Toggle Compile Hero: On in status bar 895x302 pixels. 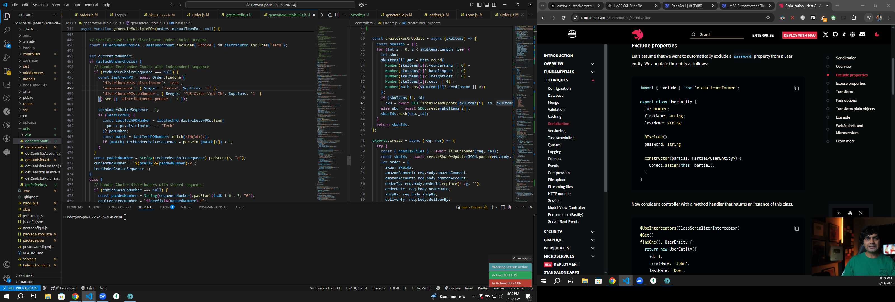[326, 288]
